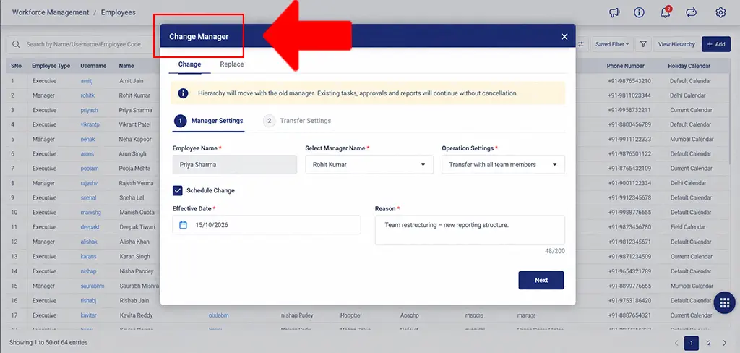Viewport: 740px width, 353px height.
Task: Sort by Phone Number column header
Action: click(x=625, y=66)
